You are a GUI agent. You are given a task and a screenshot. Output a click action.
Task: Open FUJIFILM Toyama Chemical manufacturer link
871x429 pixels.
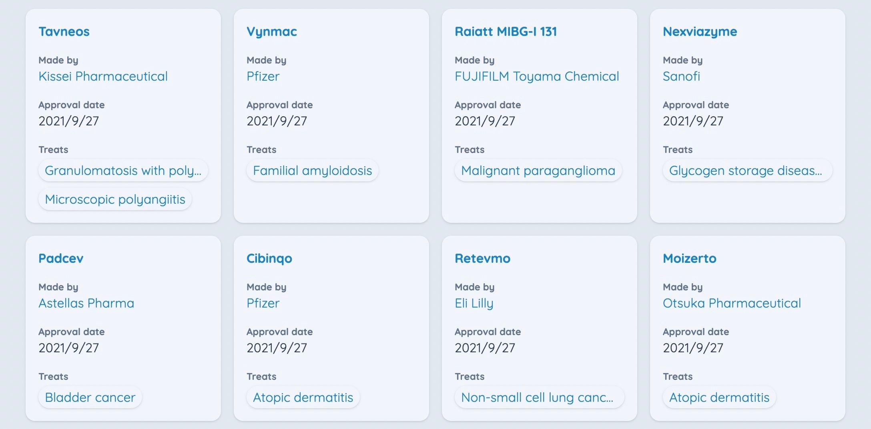coord(537,76)
